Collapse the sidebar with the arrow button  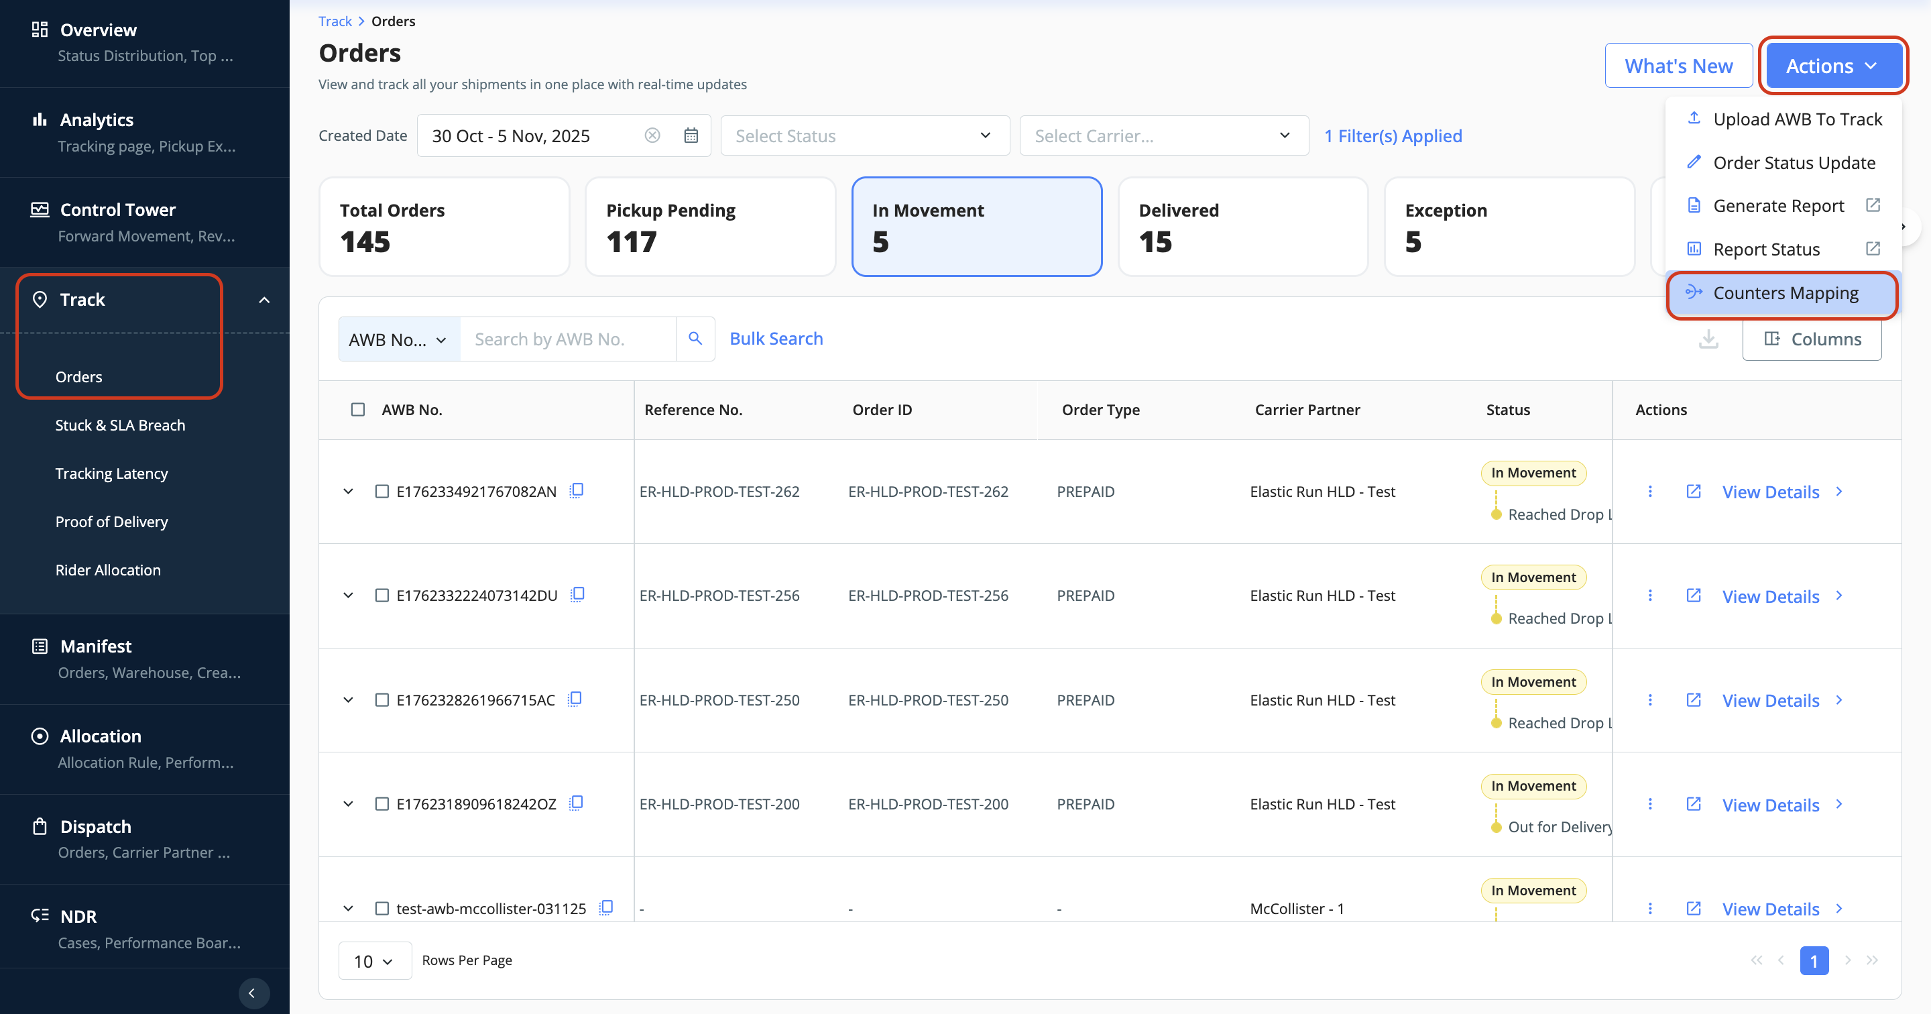point(253,993)
